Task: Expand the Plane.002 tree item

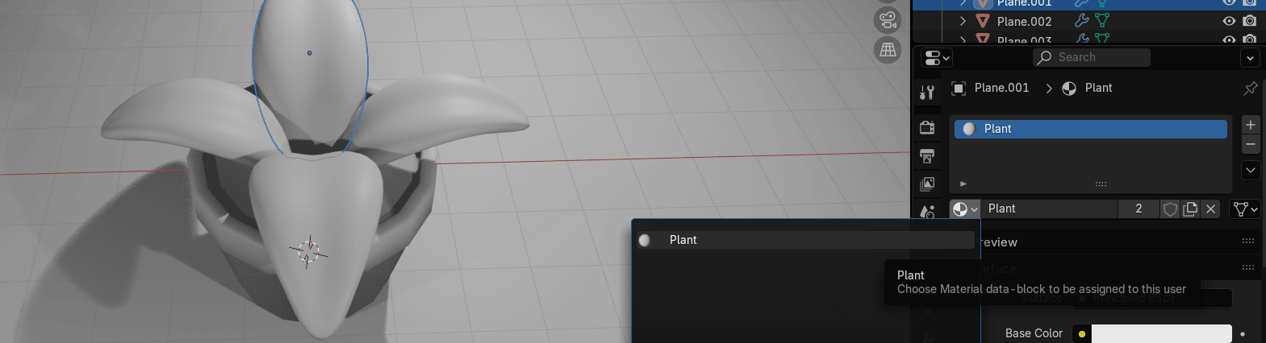Action: 963,22
